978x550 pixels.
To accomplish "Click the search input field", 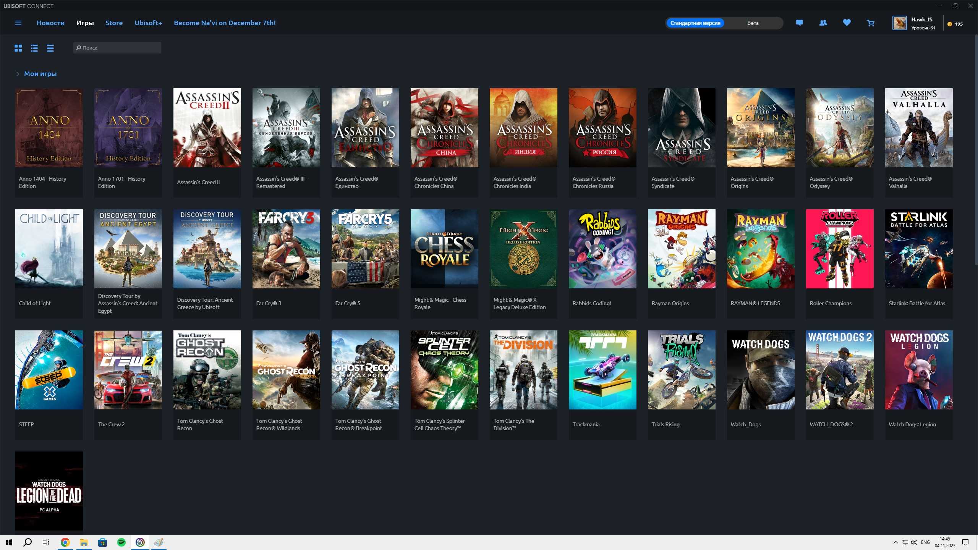I will 118,48.
